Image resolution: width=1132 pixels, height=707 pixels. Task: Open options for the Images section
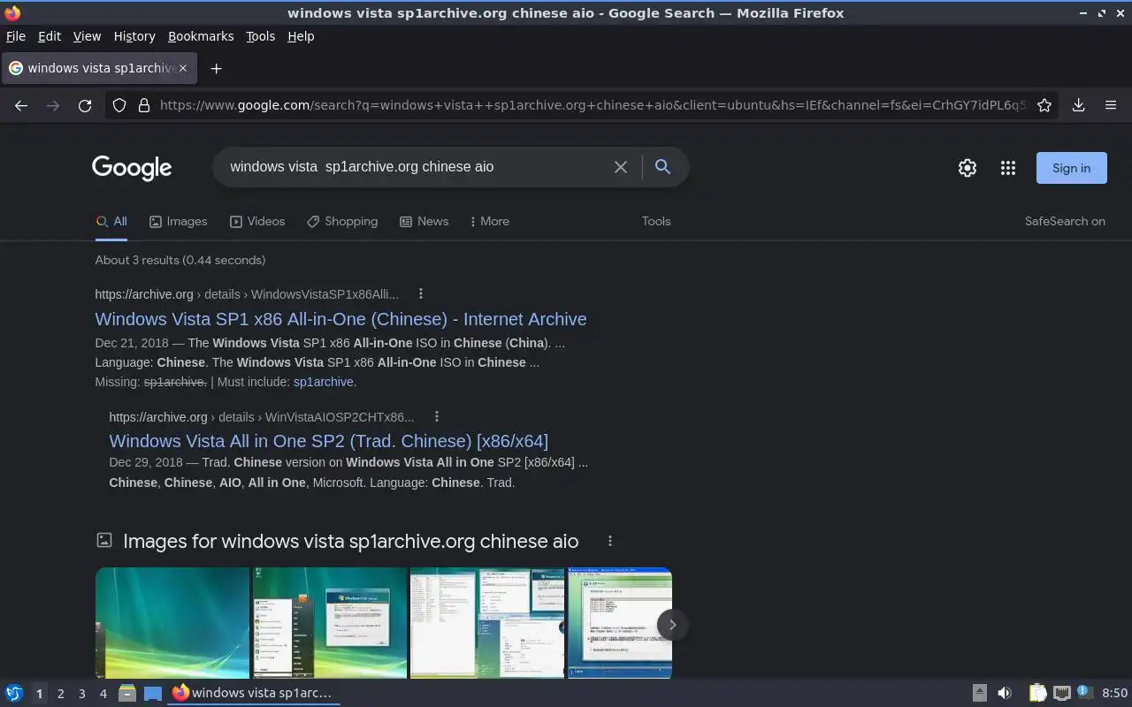tap(609, 541)
